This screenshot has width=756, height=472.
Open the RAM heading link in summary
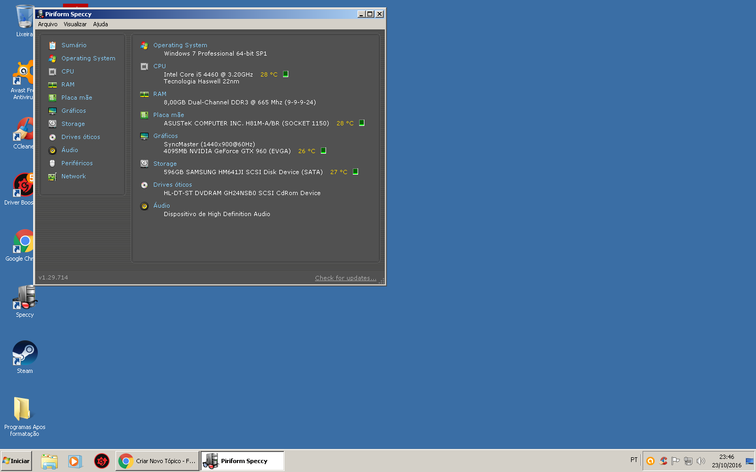160,94
